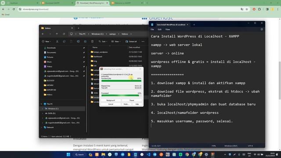
Task: Click the Mode... button in extraction dialog
Action: coord(126,104)
